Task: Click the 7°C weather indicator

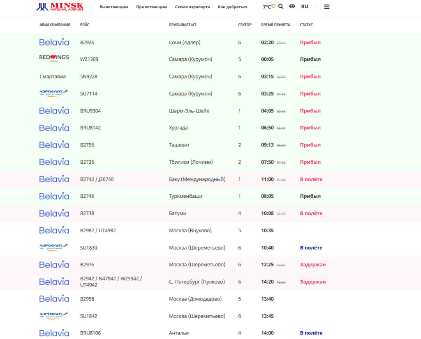Action: 269,7
